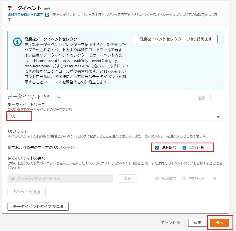The width and height of the screenshot is (236, 231).
Task: Toggle 読み取り checkbox for all S3 buckets
Action: point(157,148)
